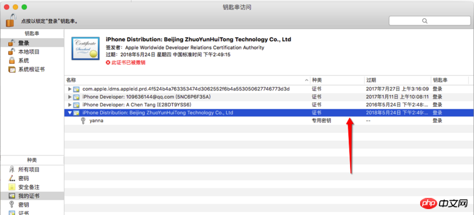Click the 系统根证书 certificate folder icon

(x=12, y=69)
